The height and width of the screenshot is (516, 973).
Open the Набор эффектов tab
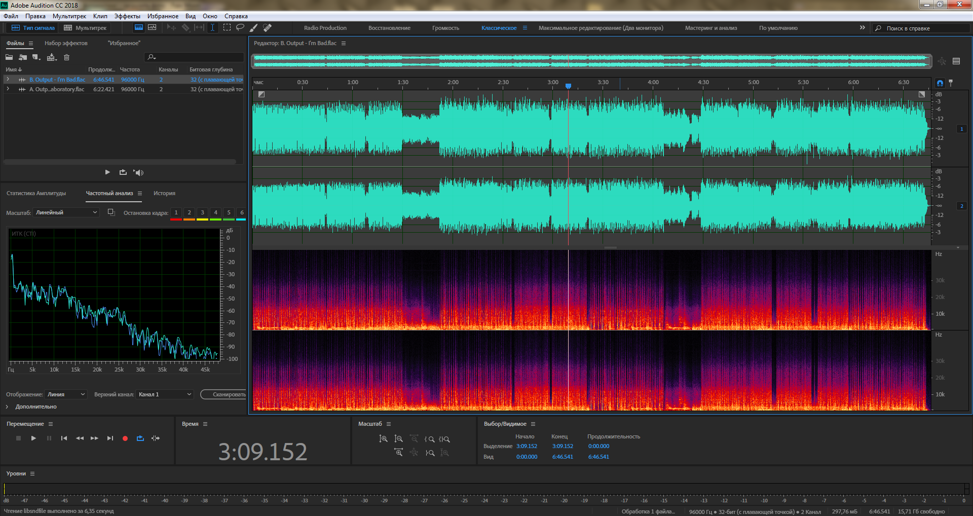click(x=66, y=43)
